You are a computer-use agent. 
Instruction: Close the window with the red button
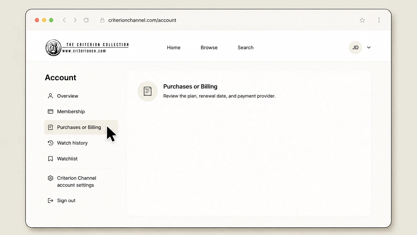click(37, 20)
